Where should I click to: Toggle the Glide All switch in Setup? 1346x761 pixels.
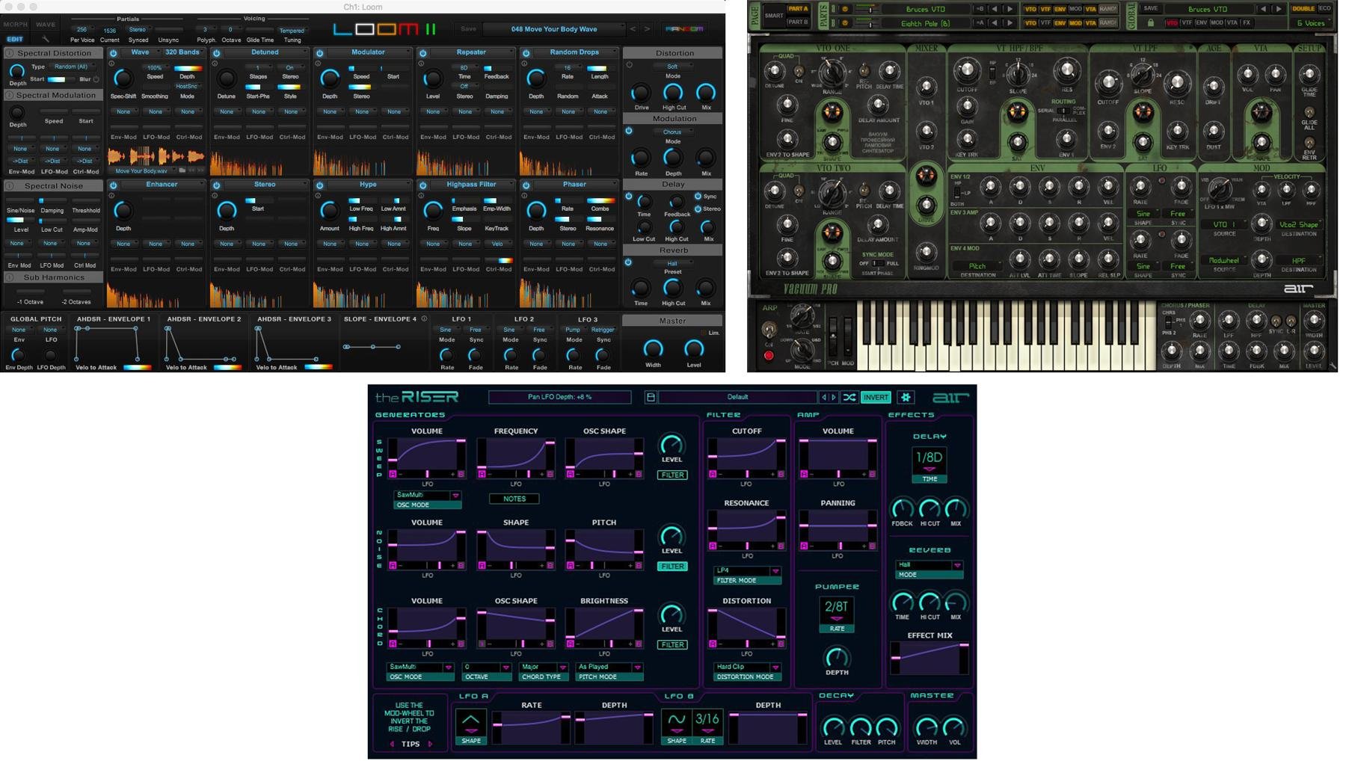pos(1309,113)
